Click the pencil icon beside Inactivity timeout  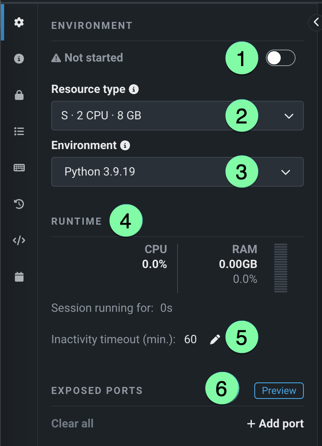[215, 339]
